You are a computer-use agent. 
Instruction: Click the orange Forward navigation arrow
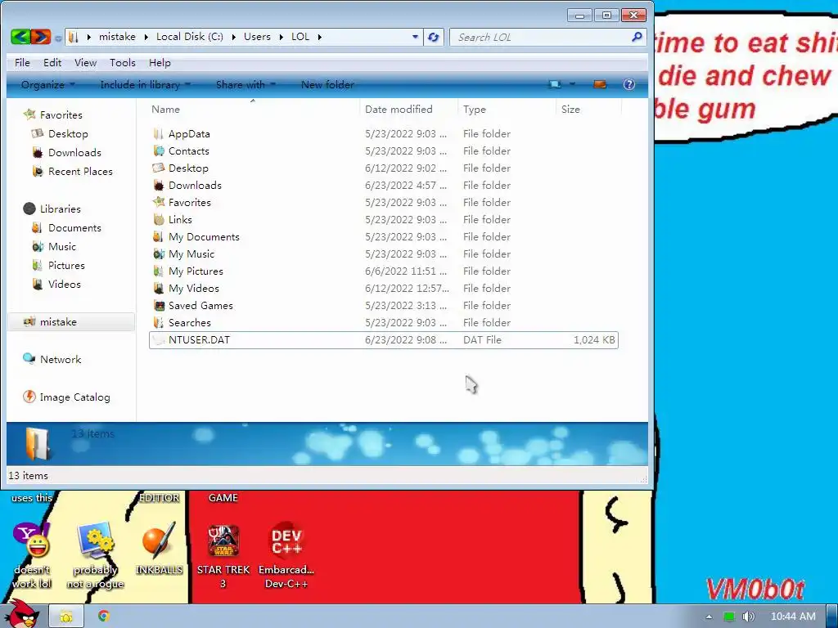[x=41, y=37]
